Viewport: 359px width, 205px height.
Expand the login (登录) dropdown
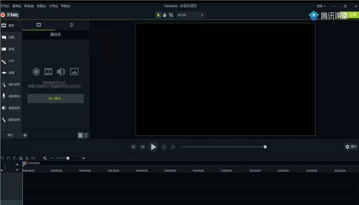coord(321,6)
